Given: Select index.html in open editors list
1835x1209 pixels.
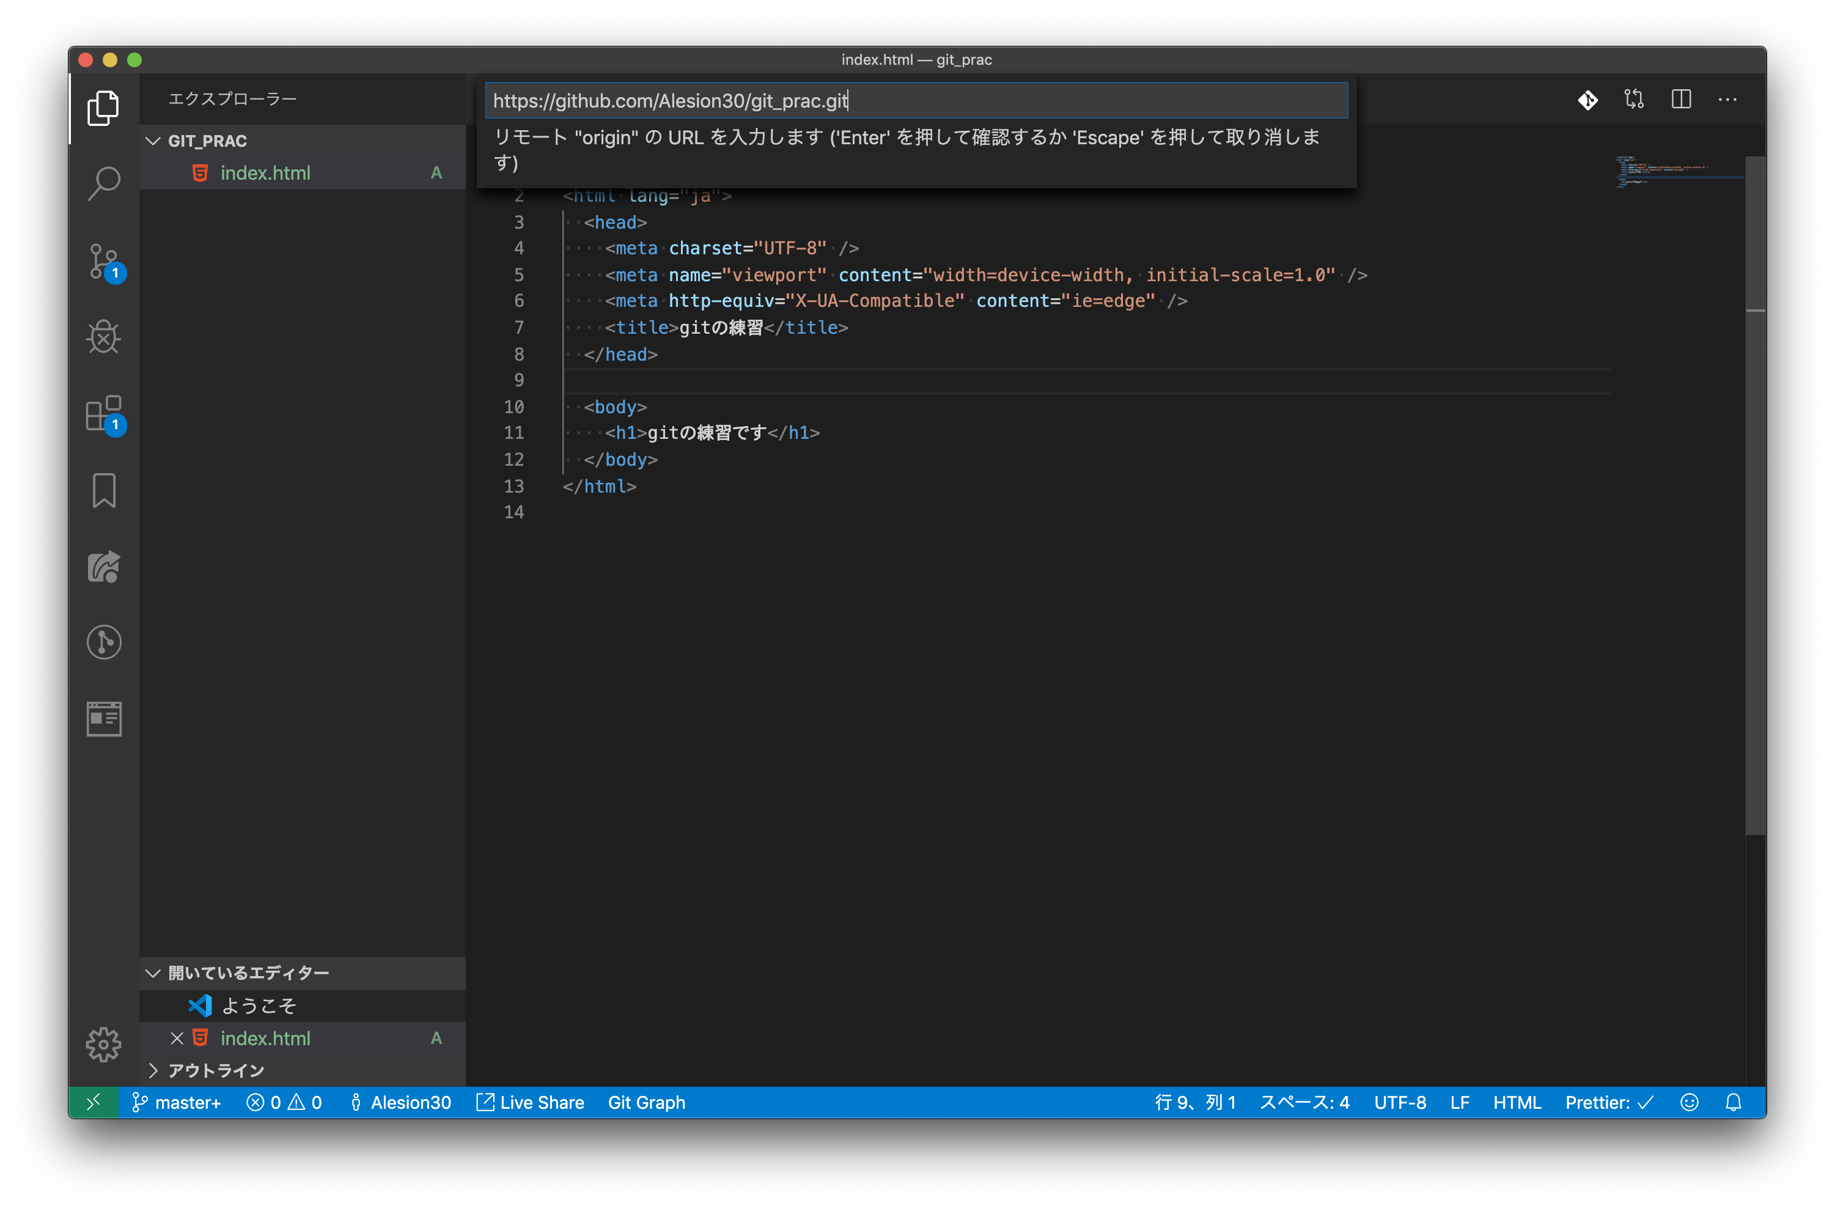Looking at the screenshot, I should [x=303, y=1038].
